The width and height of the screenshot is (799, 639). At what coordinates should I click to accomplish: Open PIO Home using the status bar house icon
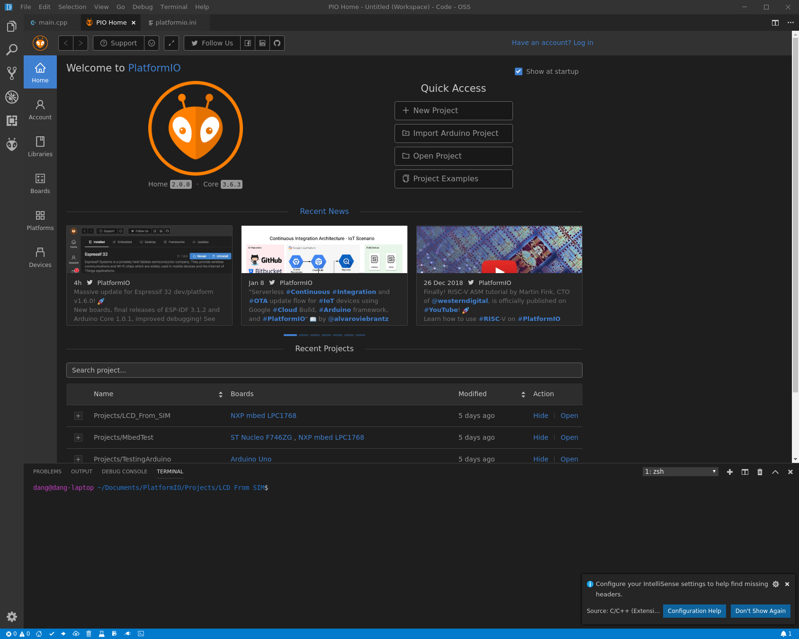(x=39, y=634)
